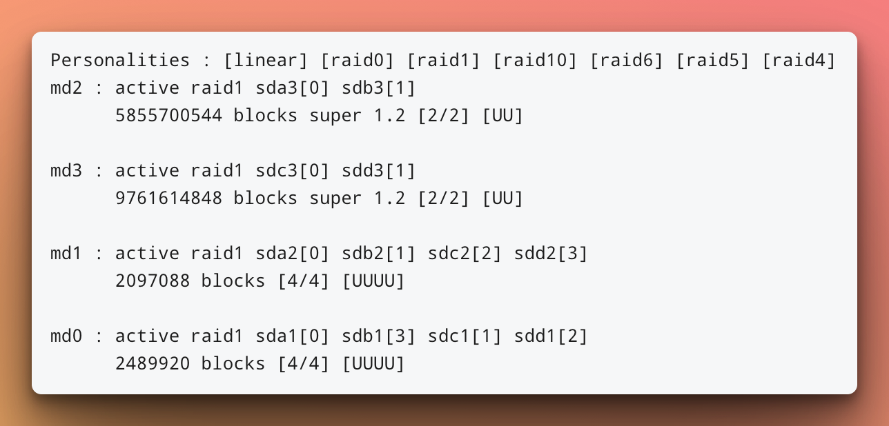The height and width of the screenshot is (426, 889).
Task: Click the md0 device name
Action: pos(66,336)
